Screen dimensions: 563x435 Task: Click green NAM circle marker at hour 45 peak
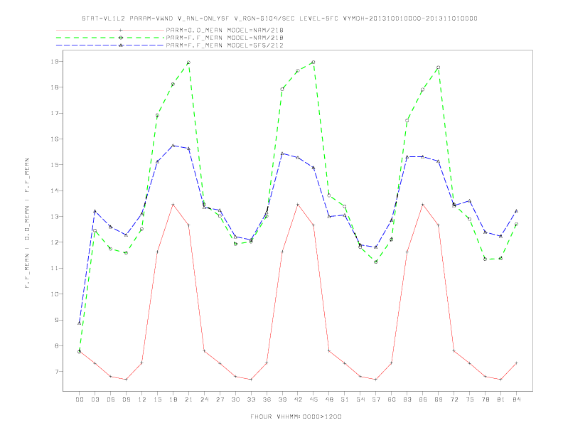pos(313,62)
